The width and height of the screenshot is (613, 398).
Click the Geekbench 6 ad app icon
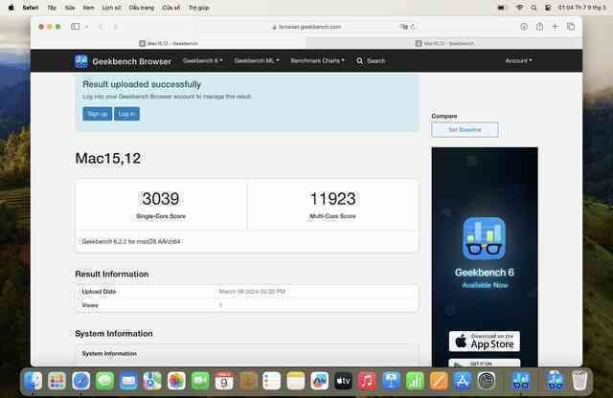click(485, 238)
